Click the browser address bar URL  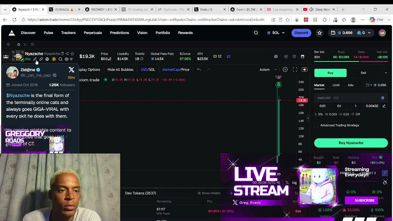tap(146, 20)
